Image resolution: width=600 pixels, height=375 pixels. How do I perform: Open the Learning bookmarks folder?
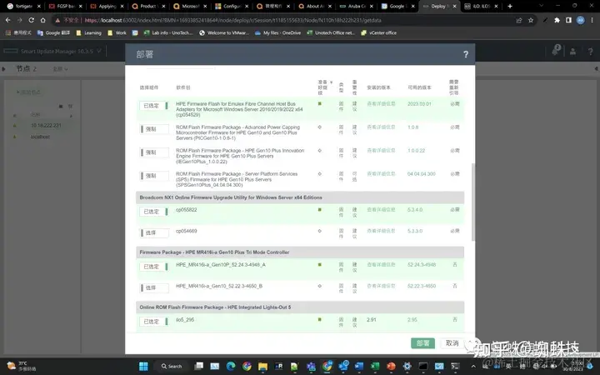tap(89, 32)
